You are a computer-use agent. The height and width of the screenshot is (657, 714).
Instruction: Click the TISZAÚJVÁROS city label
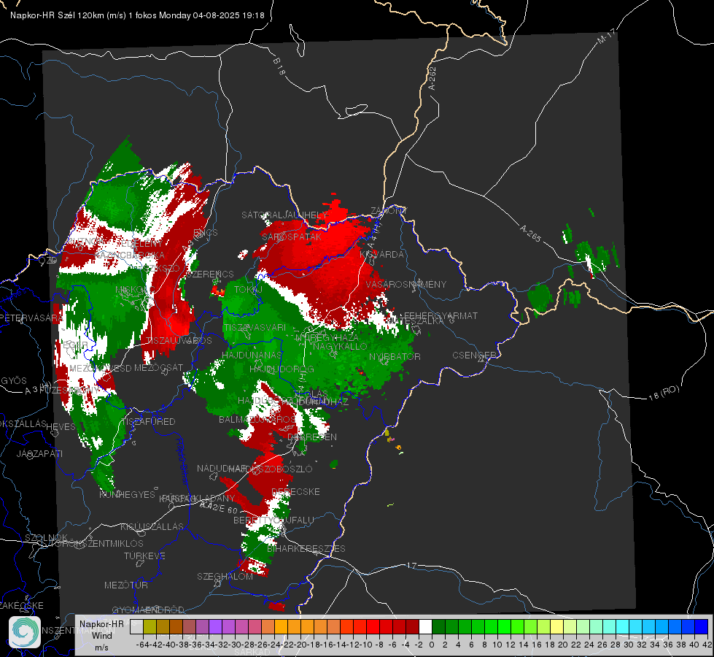point(179,341)
